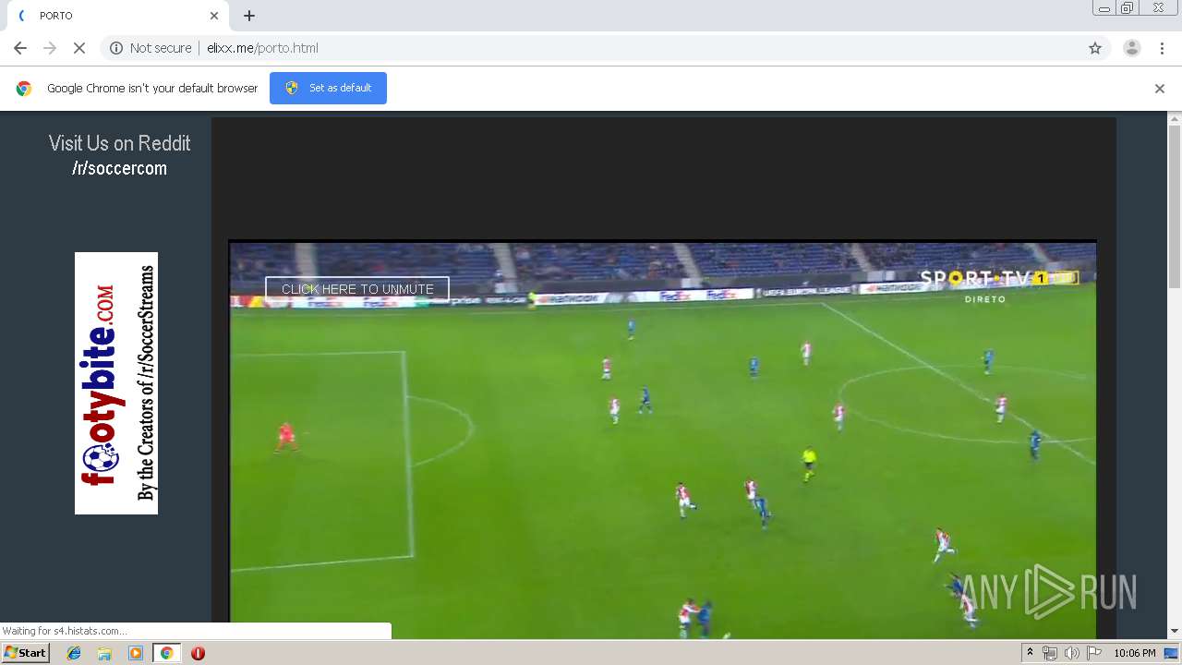This screenshot has height=665, width=1182.
Task: Open Chrome three-dot menu
Action: point(1162,48)
